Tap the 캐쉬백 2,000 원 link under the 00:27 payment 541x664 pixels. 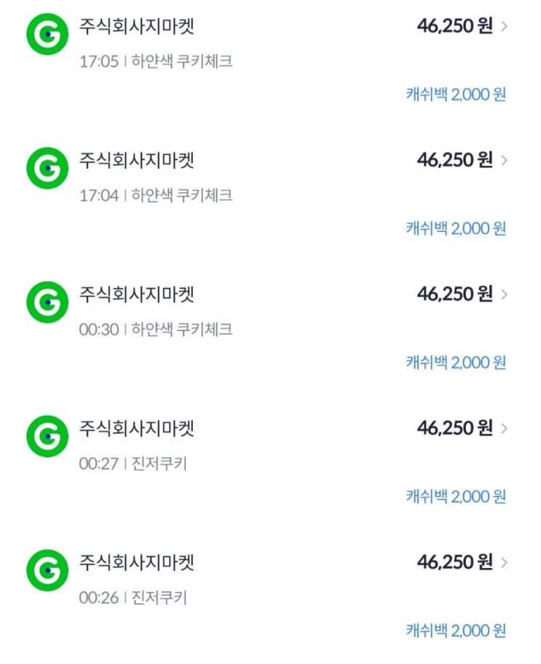(456, 497)
